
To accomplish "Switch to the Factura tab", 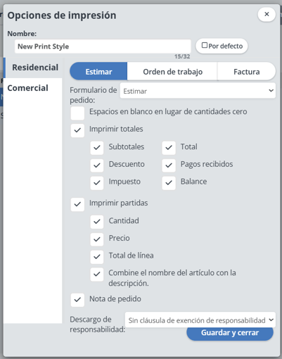I will click(x=246, y=72).
